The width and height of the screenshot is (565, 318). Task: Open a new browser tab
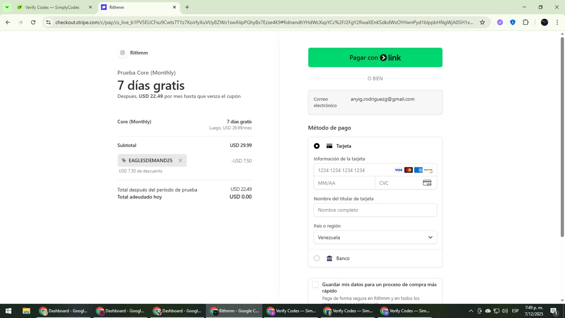[187, 7]
